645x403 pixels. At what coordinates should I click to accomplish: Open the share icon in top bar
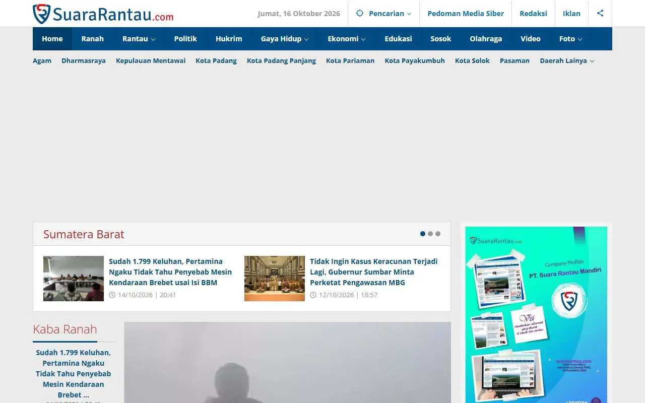tap(600, 14)
